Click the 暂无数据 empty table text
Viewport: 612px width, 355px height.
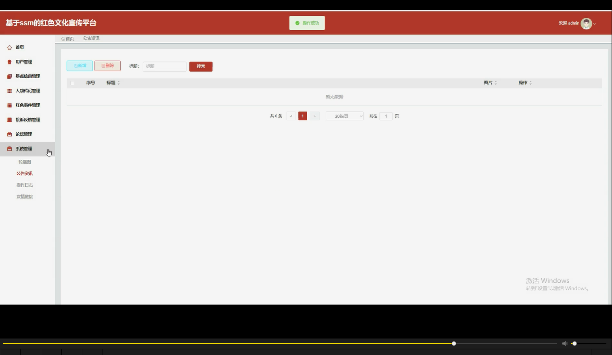(x=334, y=97)
